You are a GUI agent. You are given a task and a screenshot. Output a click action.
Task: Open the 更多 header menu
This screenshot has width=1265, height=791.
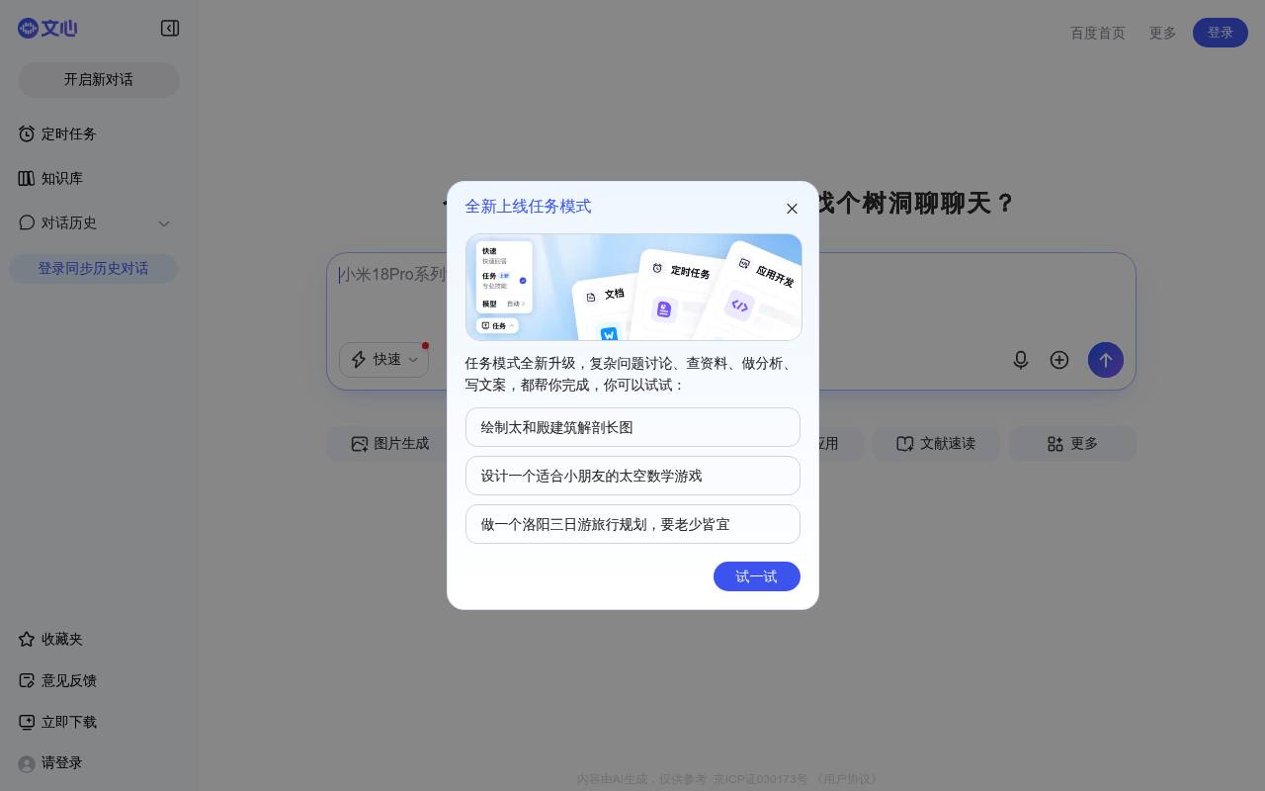click(x=1162, y=33)
